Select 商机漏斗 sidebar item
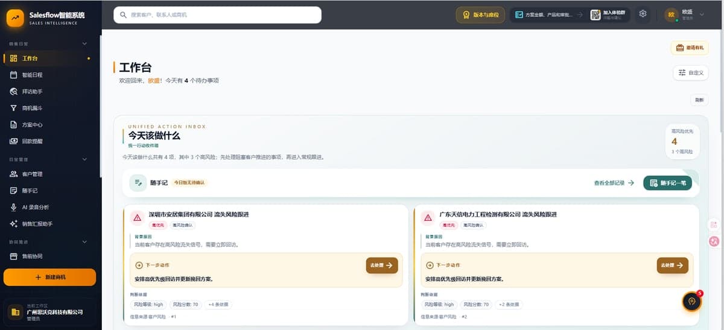 [49, 108]
